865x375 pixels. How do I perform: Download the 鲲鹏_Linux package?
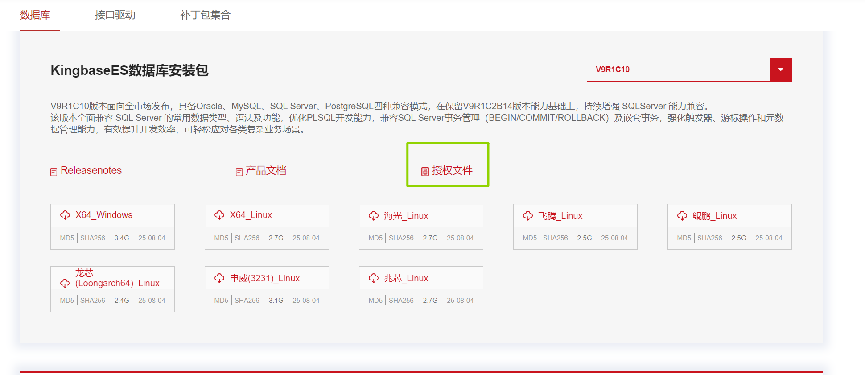click(x=714, y=216)
